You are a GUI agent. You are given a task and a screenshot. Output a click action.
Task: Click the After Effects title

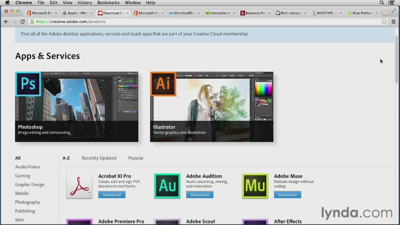click(x=288, y=221)
